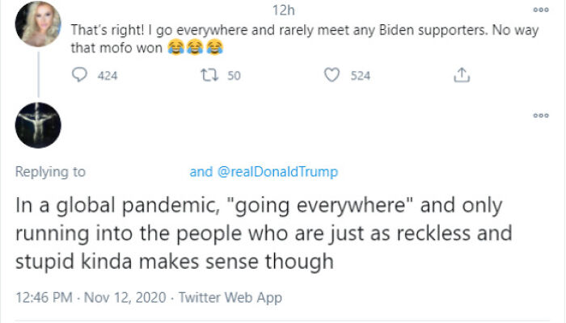Click the "Replying to" label
The image size is (566, 323).
click(50, 172)
